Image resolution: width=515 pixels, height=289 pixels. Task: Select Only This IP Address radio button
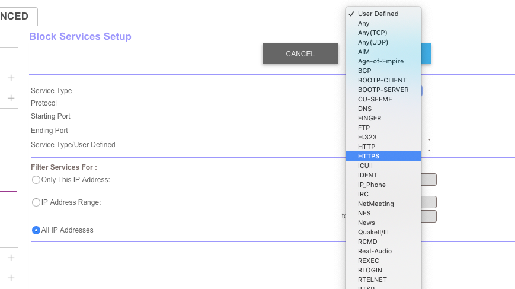pyautogui.click(x=36, y=180)
